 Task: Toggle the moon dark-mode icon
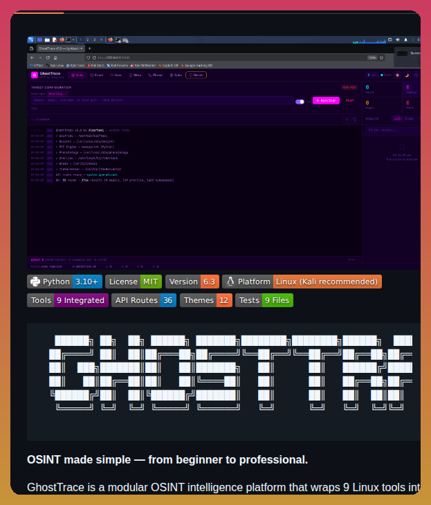pyautogui.click(x=407, y=75)
